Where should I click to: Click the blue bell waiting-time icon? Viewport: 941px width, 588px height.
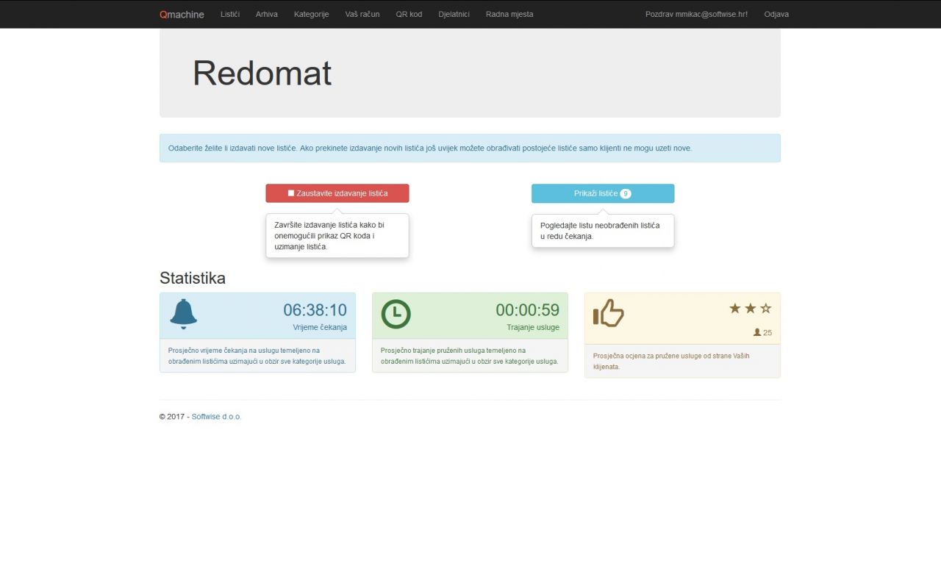(184, 314)
